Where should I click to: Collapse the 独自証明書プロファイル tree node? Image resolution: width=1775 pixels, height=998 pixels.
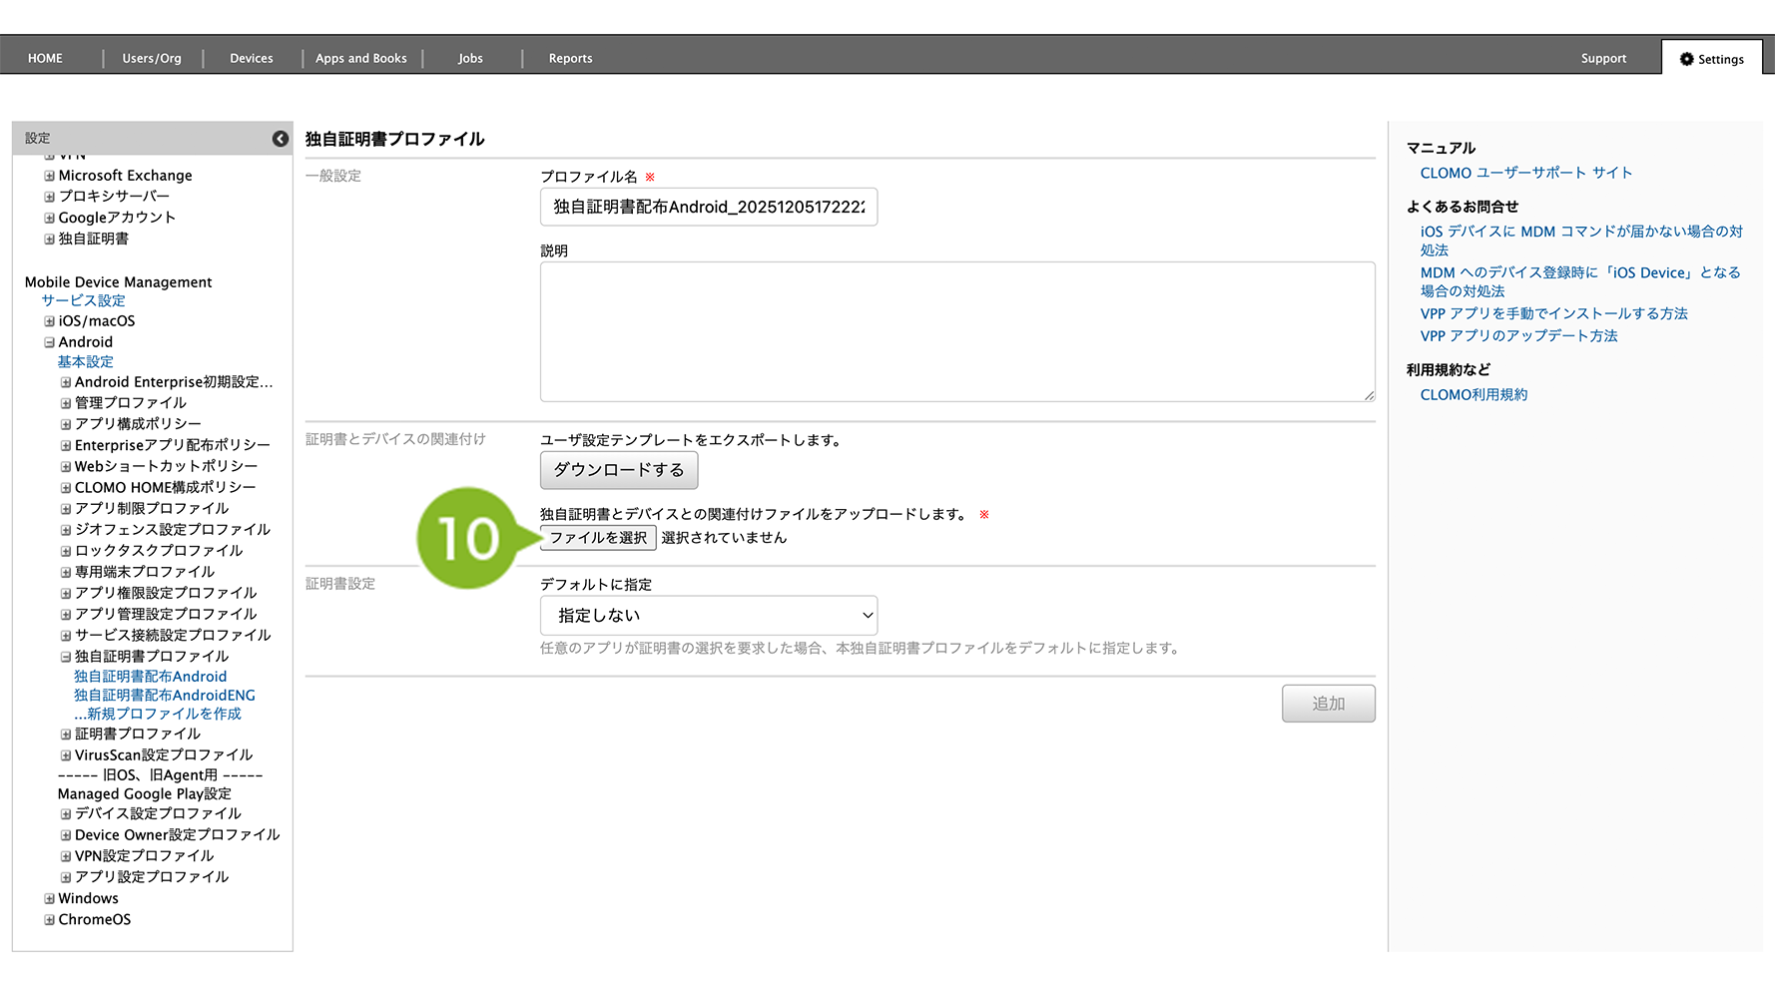(x=66, y=657)
